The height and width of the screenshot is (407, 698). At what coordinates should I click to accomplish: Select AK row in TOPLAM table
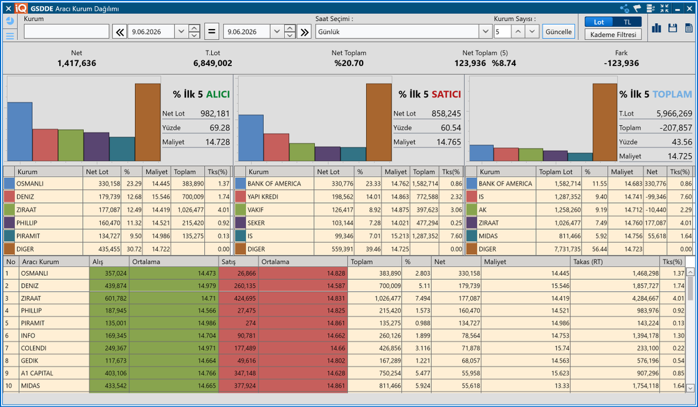(x=579, y=209)
